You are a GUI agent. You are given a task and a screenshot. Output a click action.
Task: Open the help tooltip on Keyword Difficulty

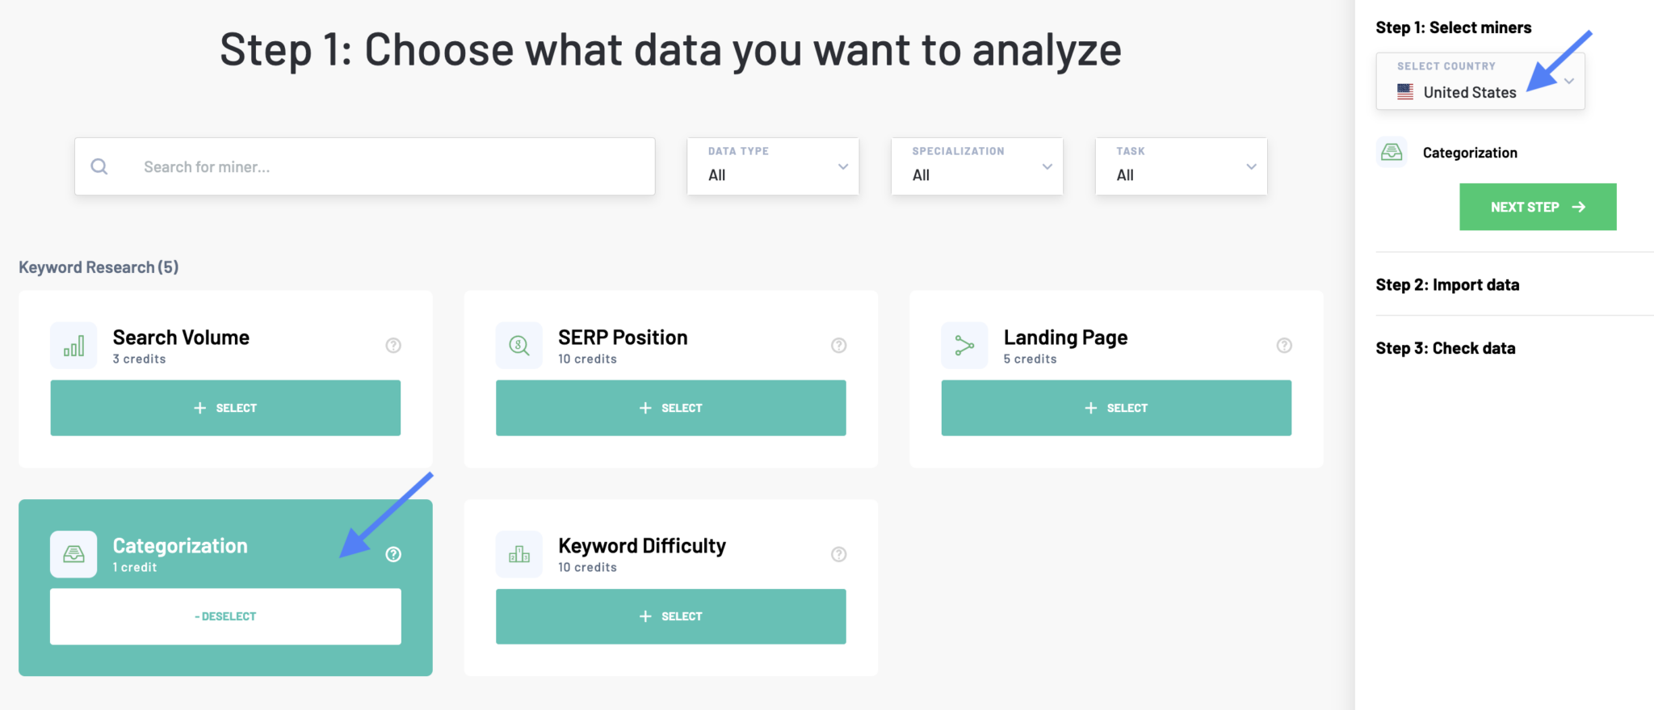pyautogui.click(x=839, y=554)
